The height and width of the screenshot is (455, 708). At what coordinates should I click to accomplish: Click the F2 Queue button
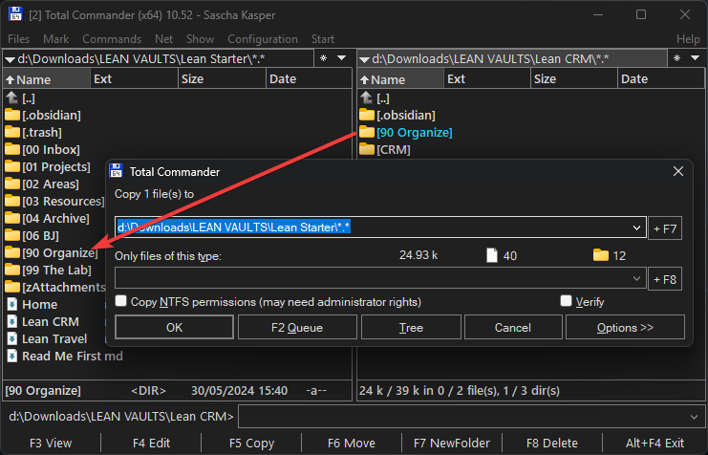297,327
